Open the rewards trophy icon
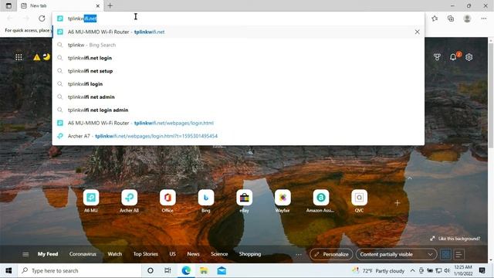Viewport: 494px width, 278px height. [437, 57]
